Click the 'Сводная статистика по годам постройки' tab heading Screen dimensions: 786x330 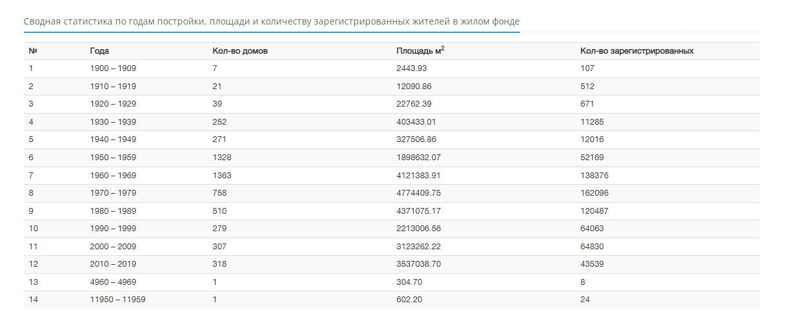coord(271,22)
